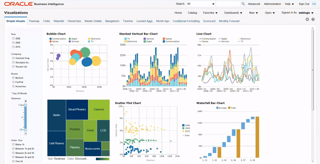Screen dimensions: 320x164
Task: Click the Communication bubble legend marker
Action: coord(50,39)
